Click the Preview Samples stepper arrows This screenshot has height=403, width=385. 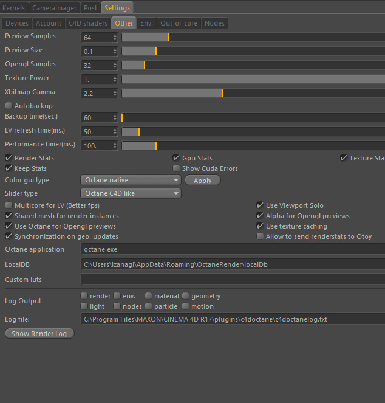pyautogui.click(x=115, y=38)
